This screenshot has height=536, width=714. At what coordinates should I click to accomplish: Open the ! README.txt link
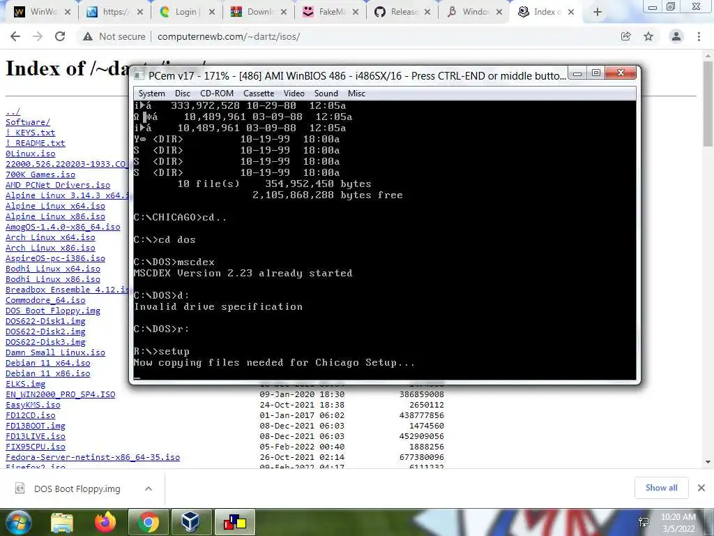[x=35, y=143]
